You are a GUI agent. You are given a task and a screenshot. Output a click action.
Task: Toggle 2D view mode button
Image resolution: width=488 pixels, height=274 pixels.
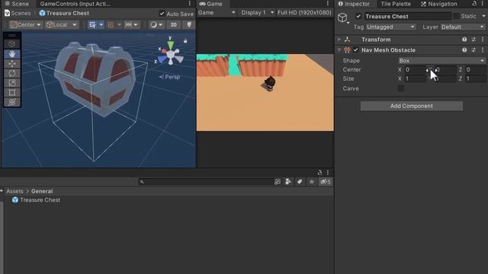[x=173, y=25]
